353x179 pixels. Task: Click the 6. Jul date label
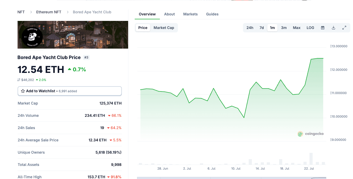[x=211, y=169]
